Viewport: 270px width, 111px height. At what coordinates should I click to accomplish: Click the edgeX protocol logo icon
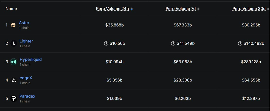pos(14,80)
